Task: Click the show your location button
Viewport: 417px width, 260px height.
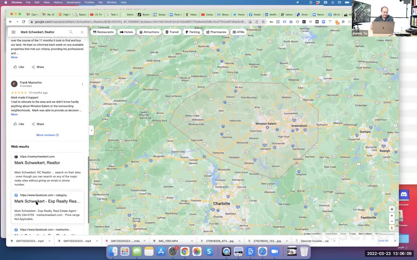Action: [x=391, y=209]
